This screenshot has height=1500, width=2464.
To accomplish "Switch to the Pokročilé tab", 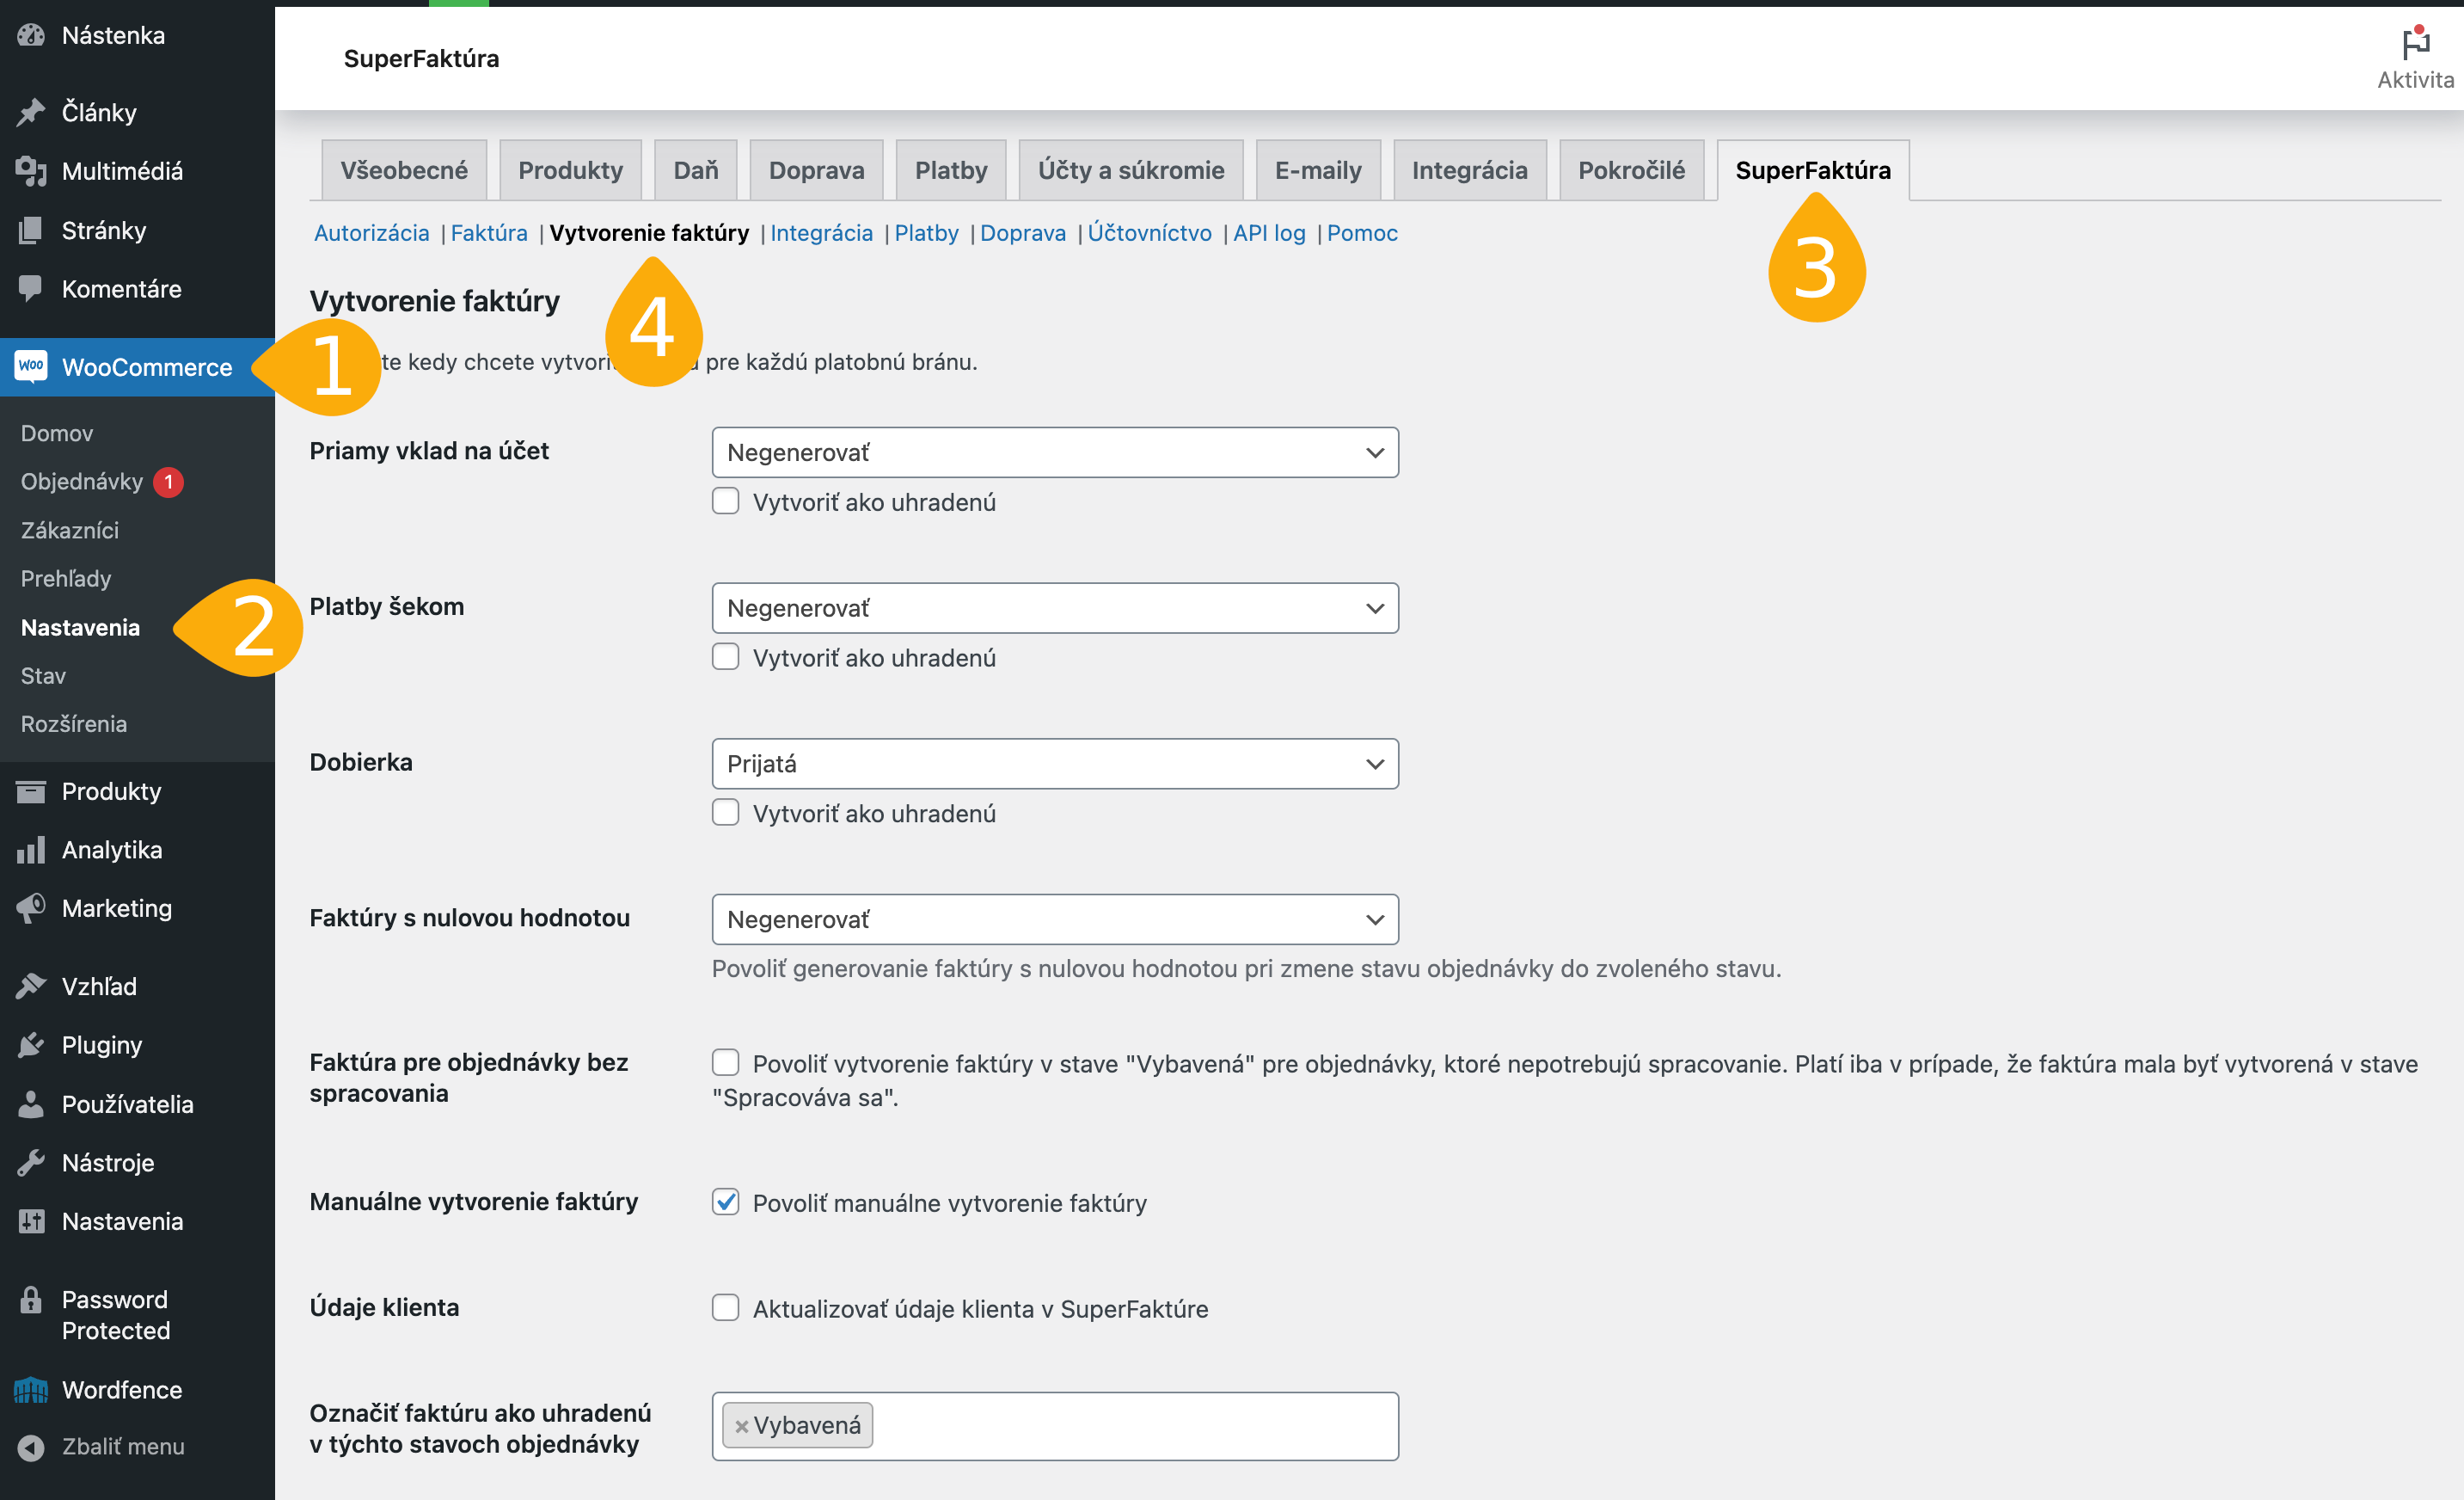I will pyautogui.click(x=1632, y=169).
